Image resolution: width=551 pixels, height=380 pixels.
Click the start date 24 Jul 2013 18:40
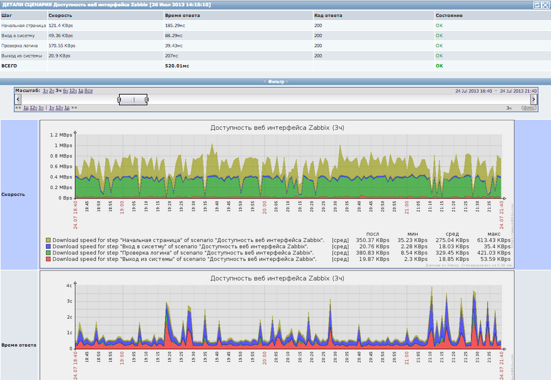pos(474,91)
